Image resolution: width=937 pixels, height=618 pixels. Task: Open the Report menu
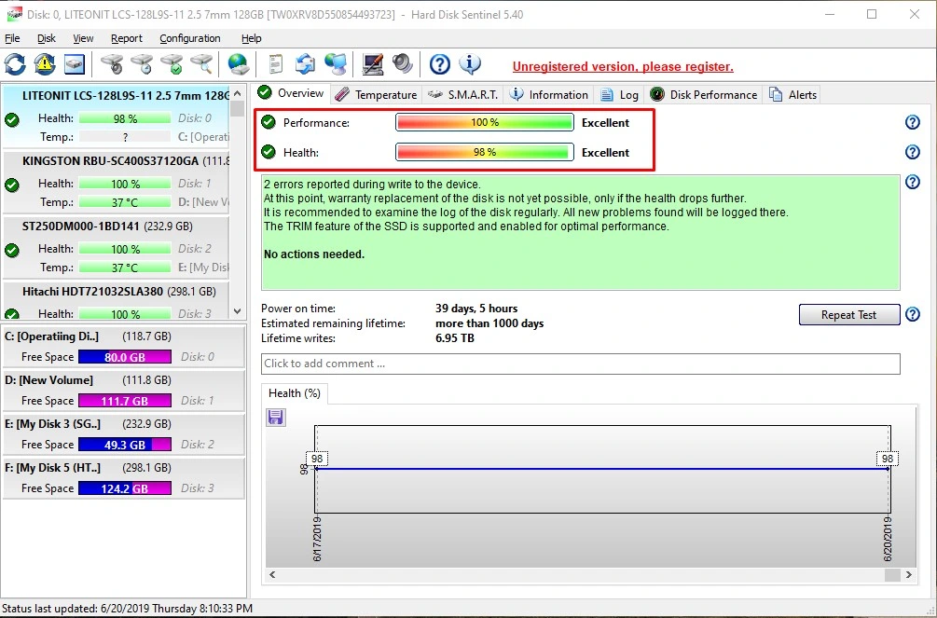click(x=127, y=38)
